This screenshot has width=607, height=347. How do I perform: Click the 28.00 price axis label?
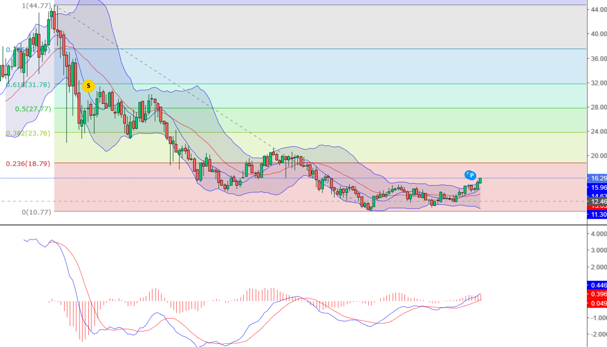coord(599,107)
